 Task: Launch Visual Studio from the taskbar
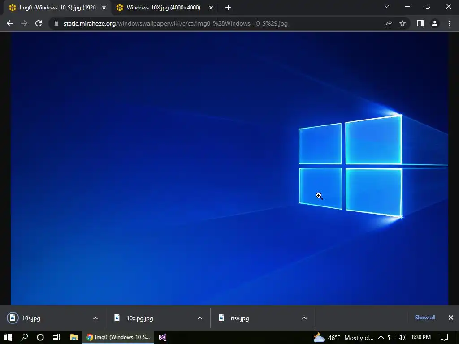(x=163, y=337)
